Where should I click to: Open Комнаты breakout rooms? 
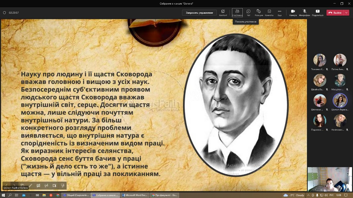[x=269, y=12]
